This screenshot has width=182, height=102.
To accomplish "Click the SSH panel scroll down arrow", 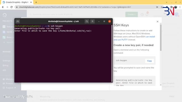I will (x=161, y=85).
